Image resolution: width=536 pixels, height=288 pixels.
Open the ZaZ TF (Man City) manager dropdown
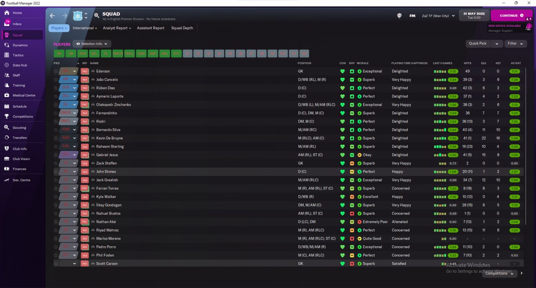tap(438, 16)
